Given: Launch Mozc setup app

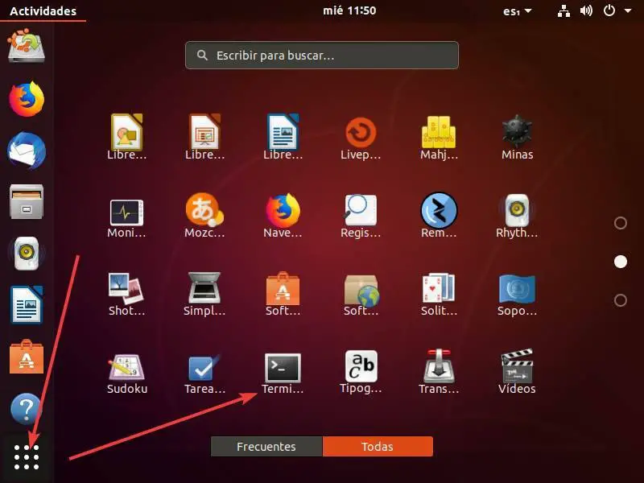Looking at the screenshot, I should point(204,210).
